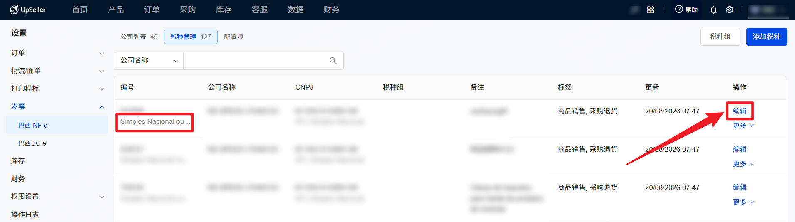Click first row's 商品销售, 采购退货 tag
This screenshot has width=795, height=222.
pos(587,111)
